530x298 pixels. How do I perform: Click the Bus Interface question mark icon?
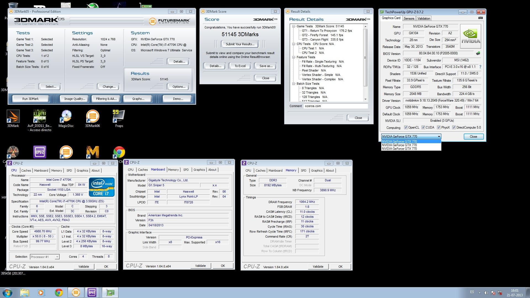[x=480, y=67]
